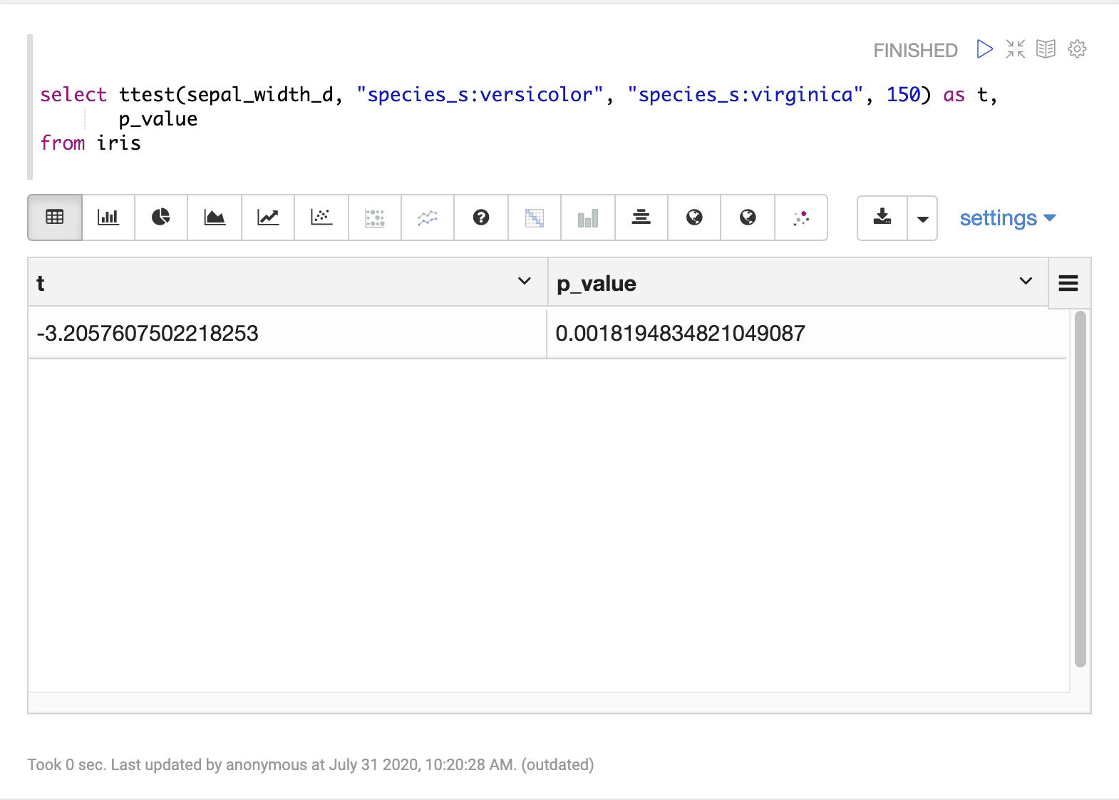Open paragraph settings gear icon
Image resolution: width=1119 pixels, height=800 pixels.
click(1077, 49)
